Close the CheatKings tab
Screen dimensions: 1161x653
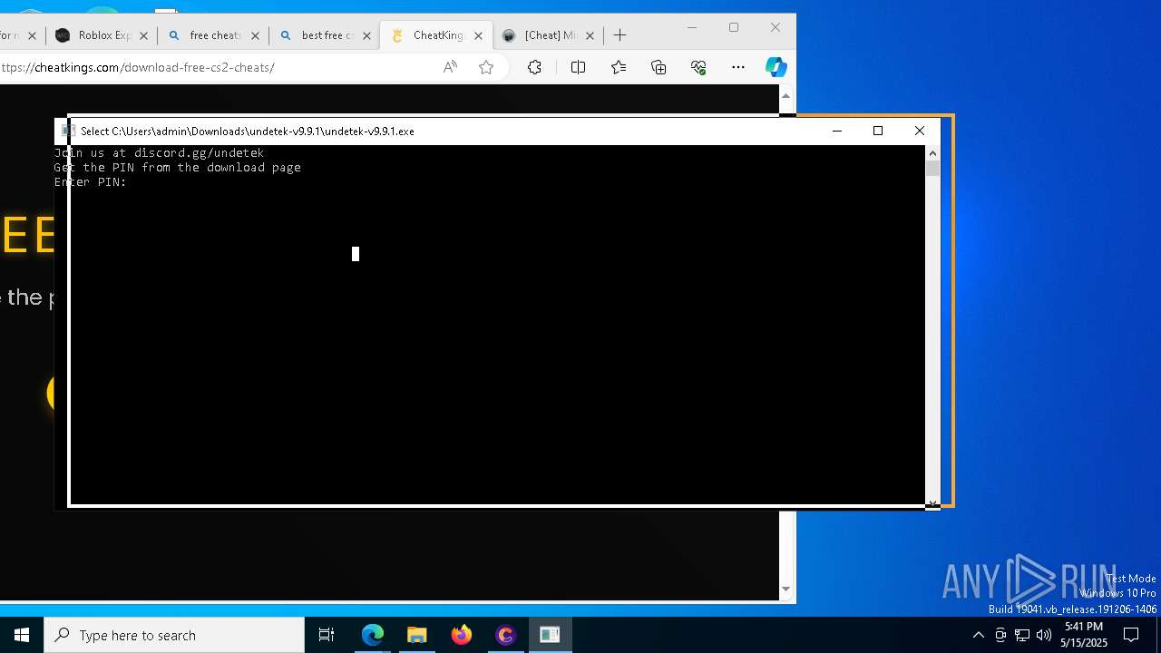click(479, 36)
